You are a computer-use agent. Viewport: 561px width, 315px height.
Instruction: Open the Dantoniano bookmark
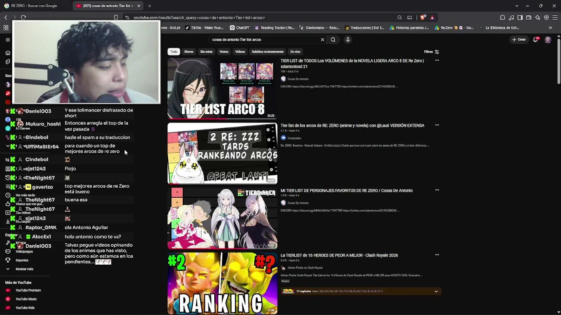[319, 28]
